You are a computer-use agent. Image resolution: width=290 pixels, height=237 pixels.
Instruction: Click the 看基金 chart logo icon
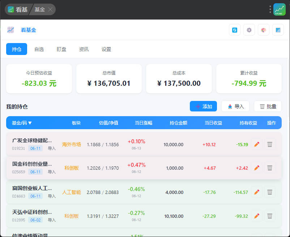(x=10, y=30)
